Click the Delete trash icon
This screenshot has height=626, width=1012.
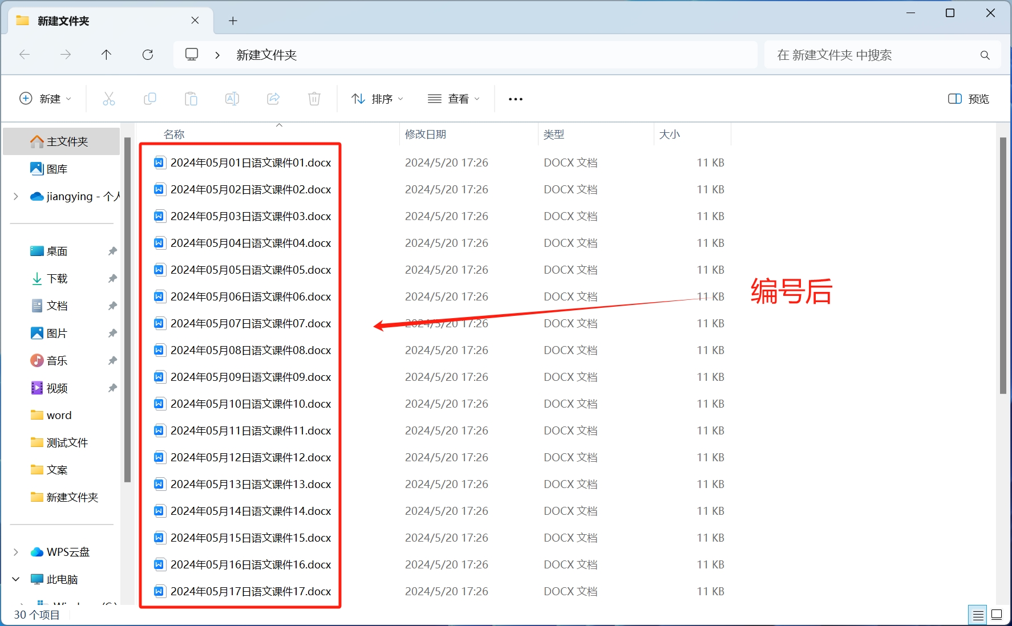314,99
